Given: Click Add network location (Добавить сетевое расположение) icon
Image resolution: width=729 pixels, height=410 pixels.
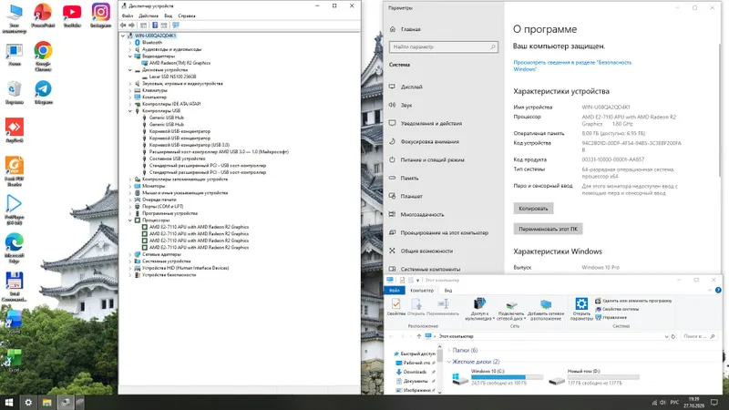Looking at the screenshot, I should click(x=546, y=309).
